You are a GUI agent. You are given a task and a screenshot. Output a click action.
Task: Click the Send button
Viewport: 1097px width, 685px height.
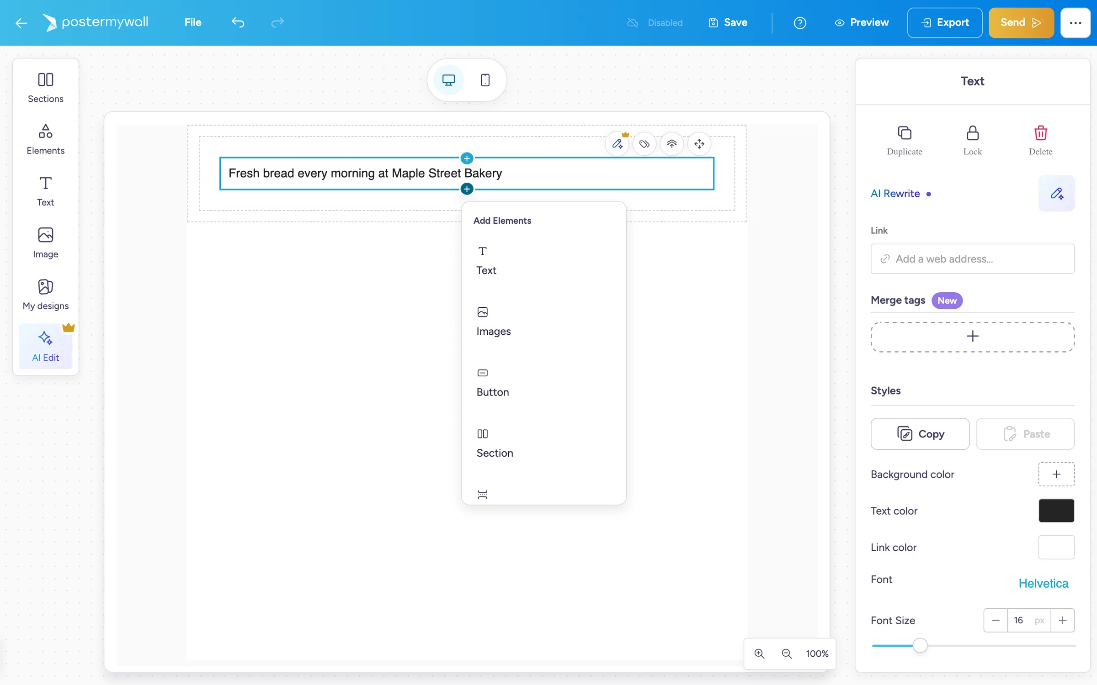pyautogui.click(x=1021, y=22)
